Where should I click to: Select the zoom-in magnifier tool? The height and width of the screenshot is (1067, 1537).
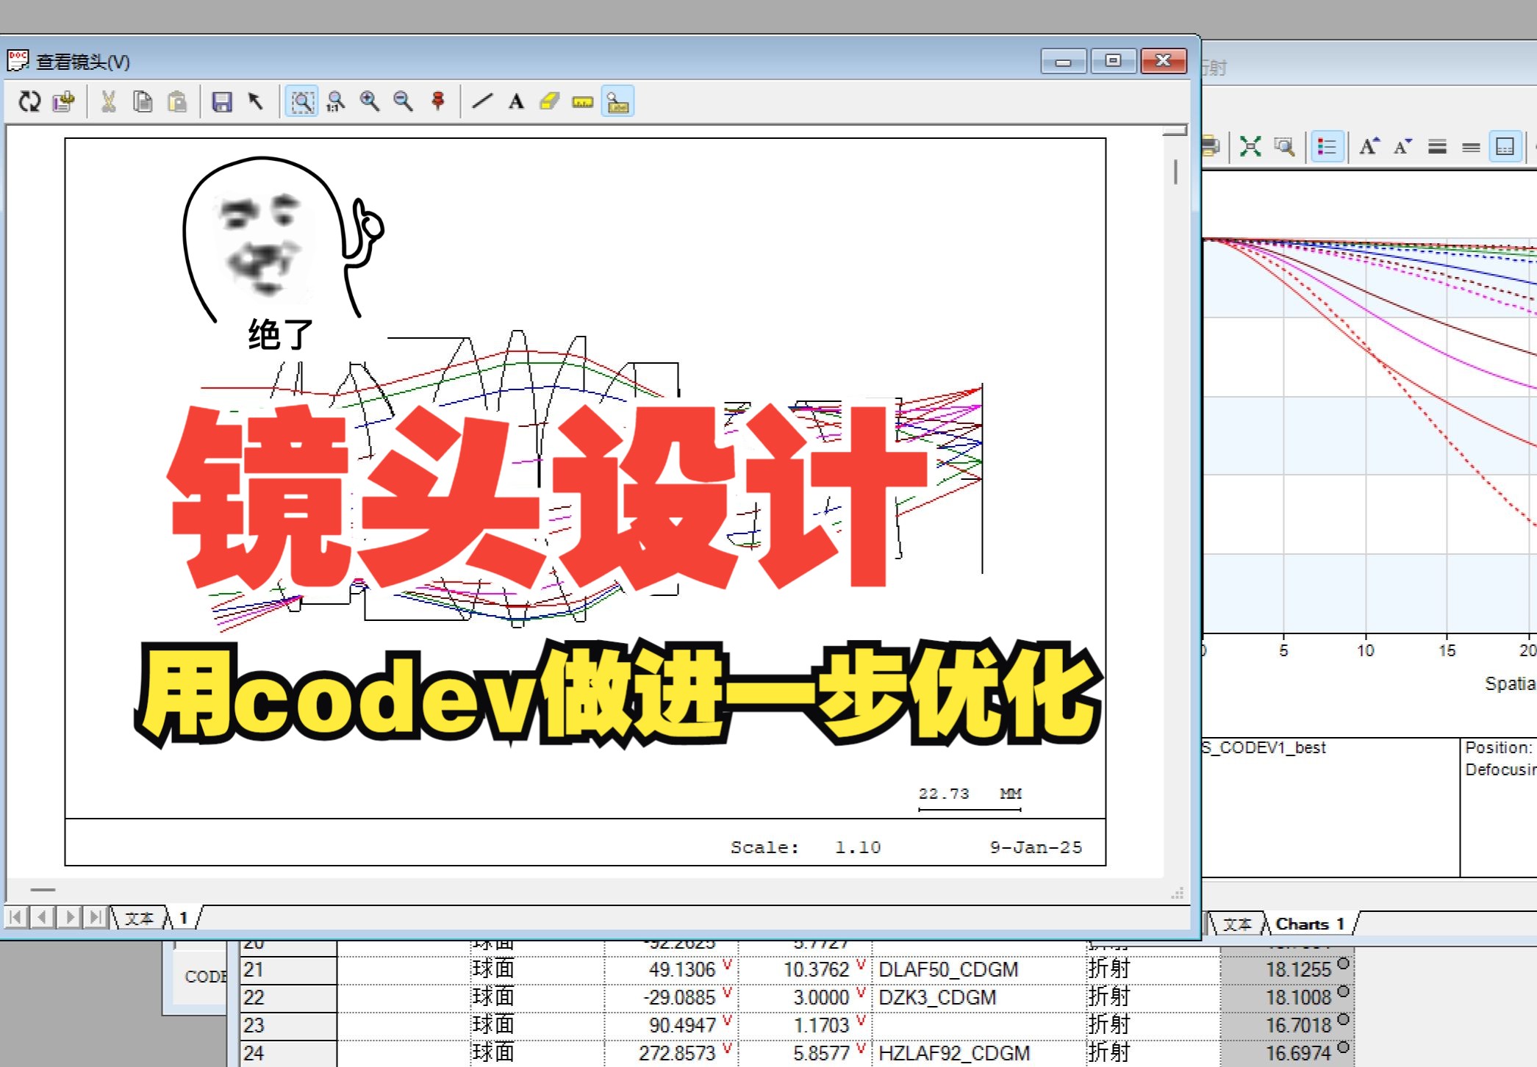(x=370, y=103)
